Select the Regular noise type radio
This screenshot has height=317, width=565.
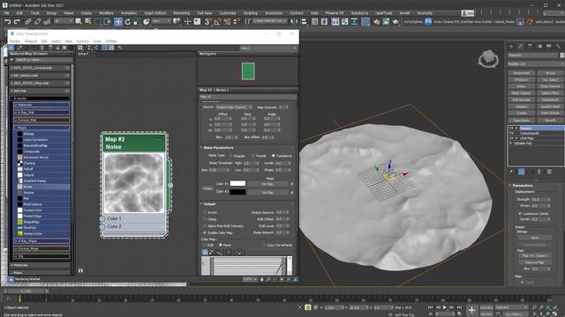tap(231, 156)
